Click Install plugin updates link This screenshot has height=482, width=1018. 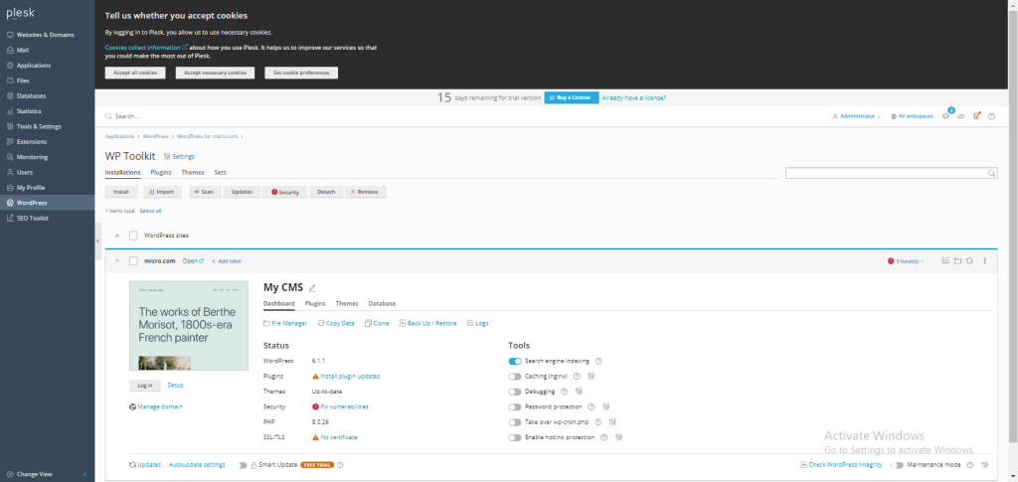point(350,376)
